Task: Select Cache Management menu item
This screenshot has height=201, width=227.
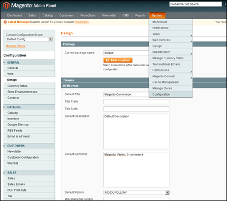Action: pyautogui.click(x=171, y=82)
